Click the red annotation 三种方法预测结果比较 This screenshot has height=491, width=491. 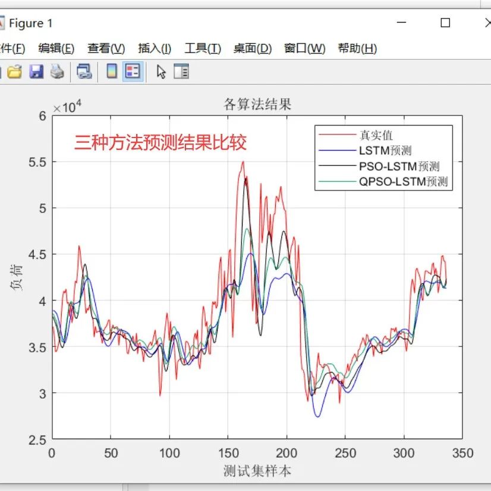[x=160, y=143]
